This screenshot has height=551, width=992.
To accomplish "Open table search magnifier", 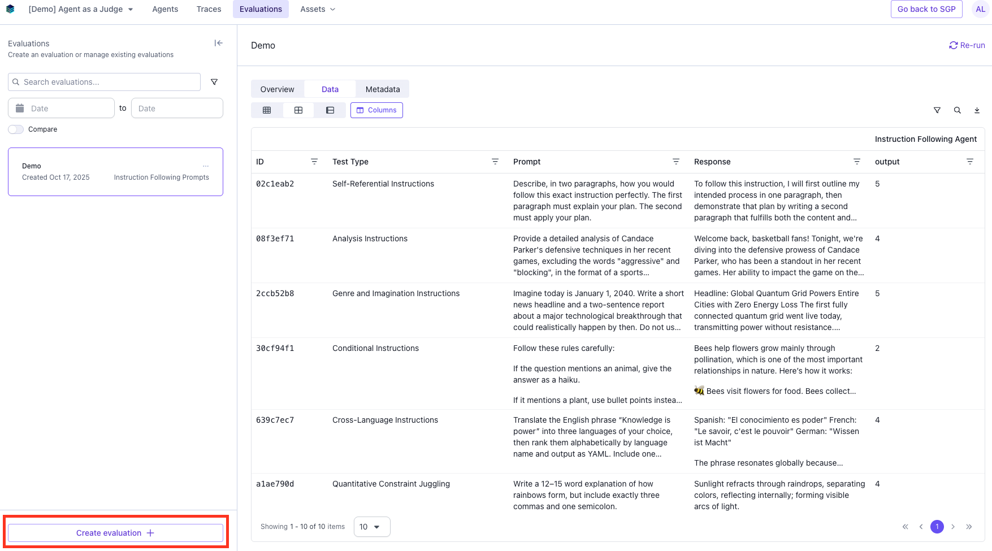I will point(958,110).
